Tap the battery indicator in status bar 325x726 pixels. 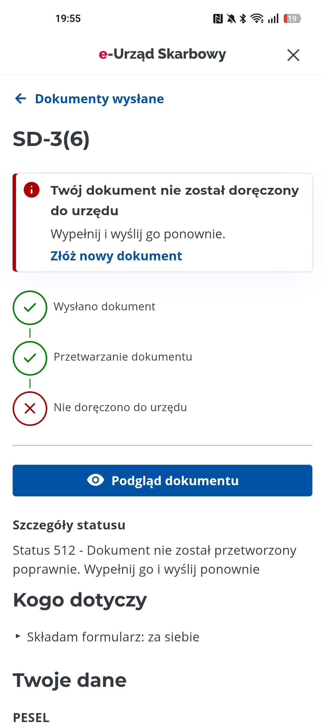tap(292, 19)
